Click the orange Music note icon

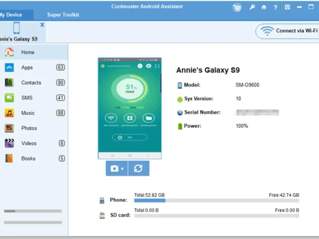point(9,113)
